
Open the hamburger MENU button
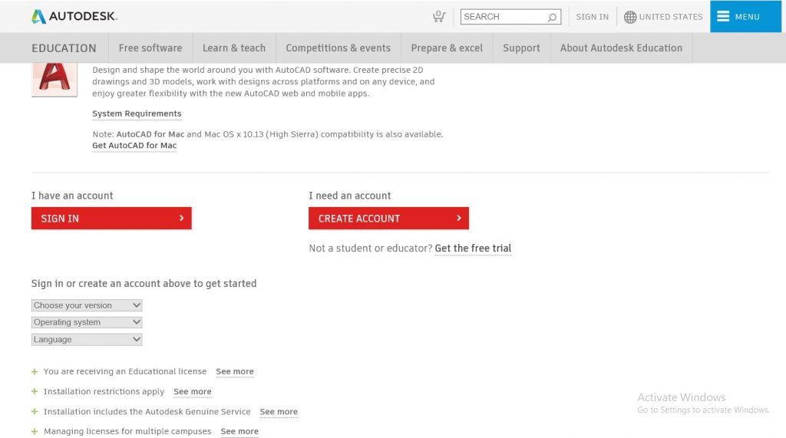pyautogui.click(x=738, y=16)
